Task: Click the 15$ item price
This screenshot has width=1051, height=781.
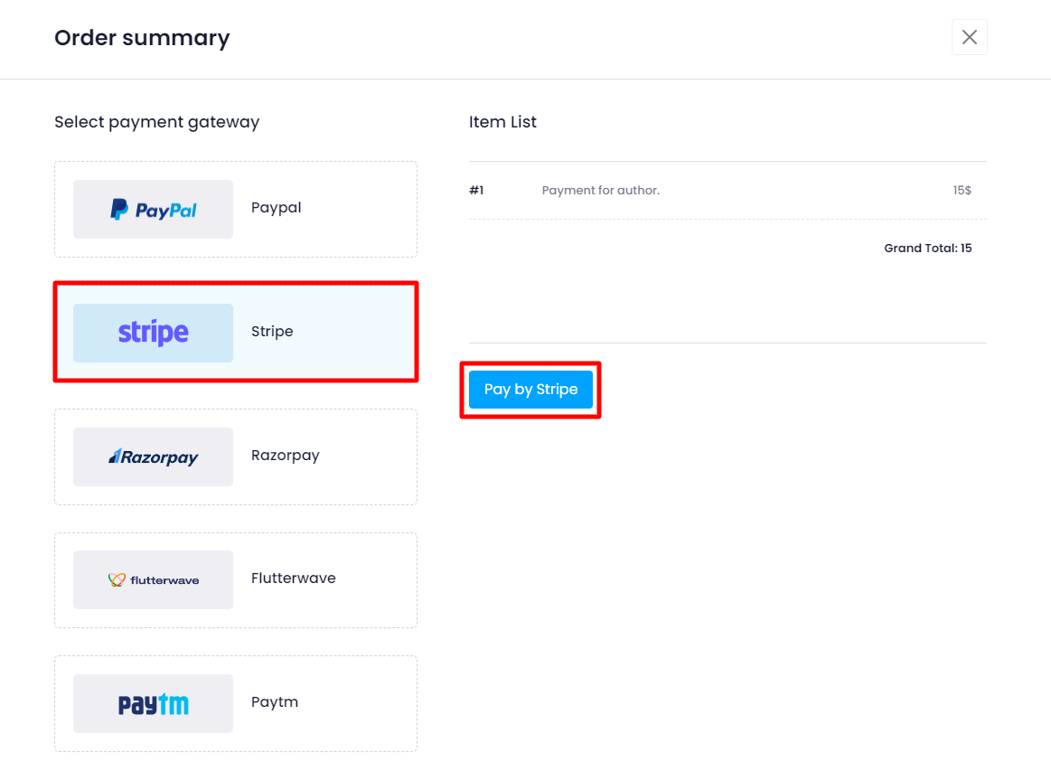Action: [962, 191]
